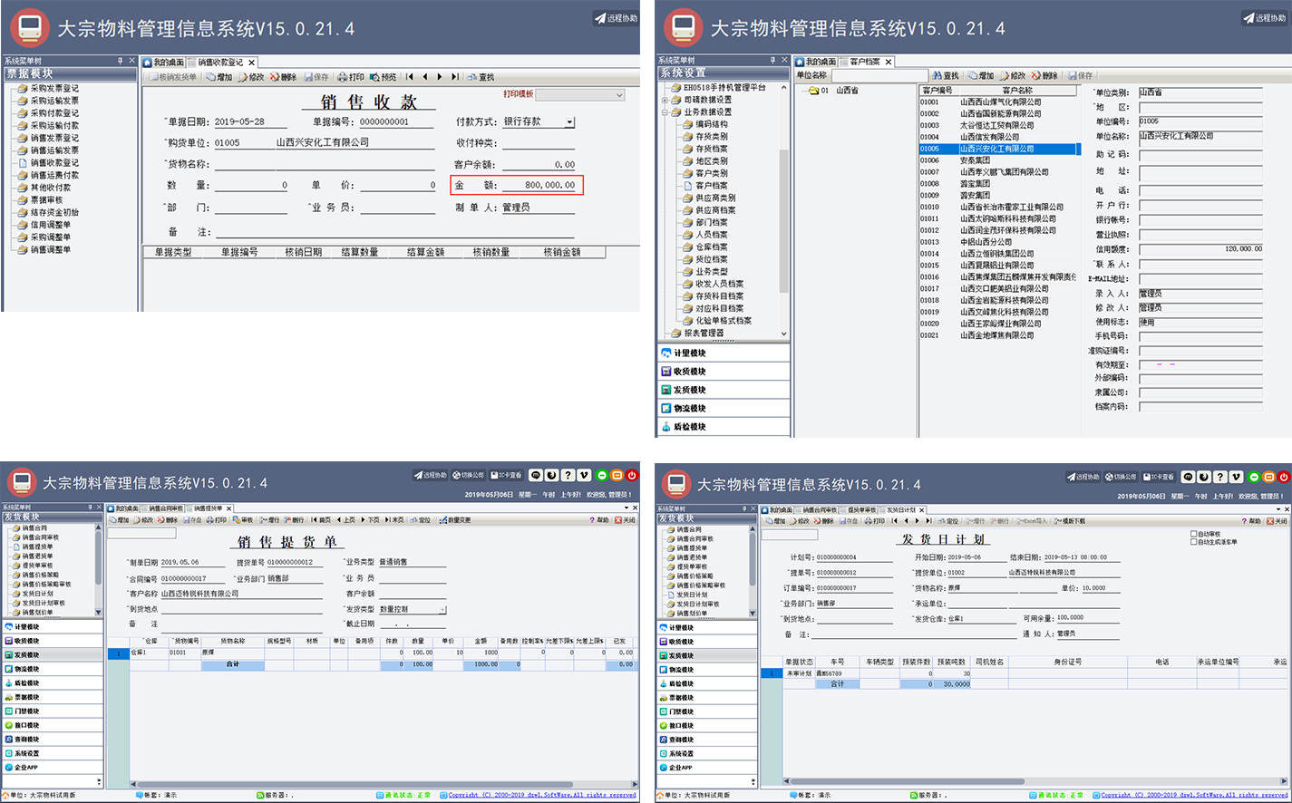Image resolution: width=1292 pixels, height=803 pixels.
Task: Select 销售收款登记 tab in 销售收款 window
Action: click(221, 63)
